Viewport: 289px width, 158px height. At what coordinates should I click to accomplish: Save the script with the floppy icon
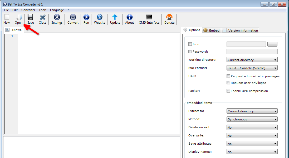[x=30, y=19]
